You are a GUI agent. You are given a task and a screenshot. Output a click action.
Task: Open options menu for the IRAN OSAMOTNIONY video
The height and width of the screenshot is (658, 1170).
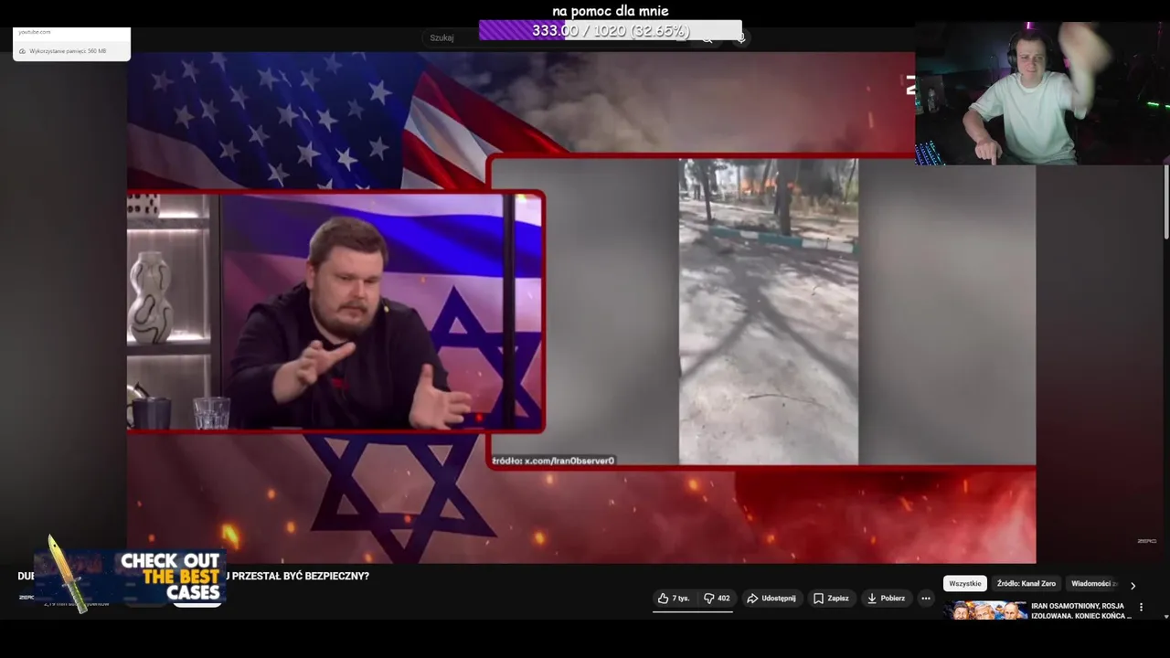pos(1141,607)
